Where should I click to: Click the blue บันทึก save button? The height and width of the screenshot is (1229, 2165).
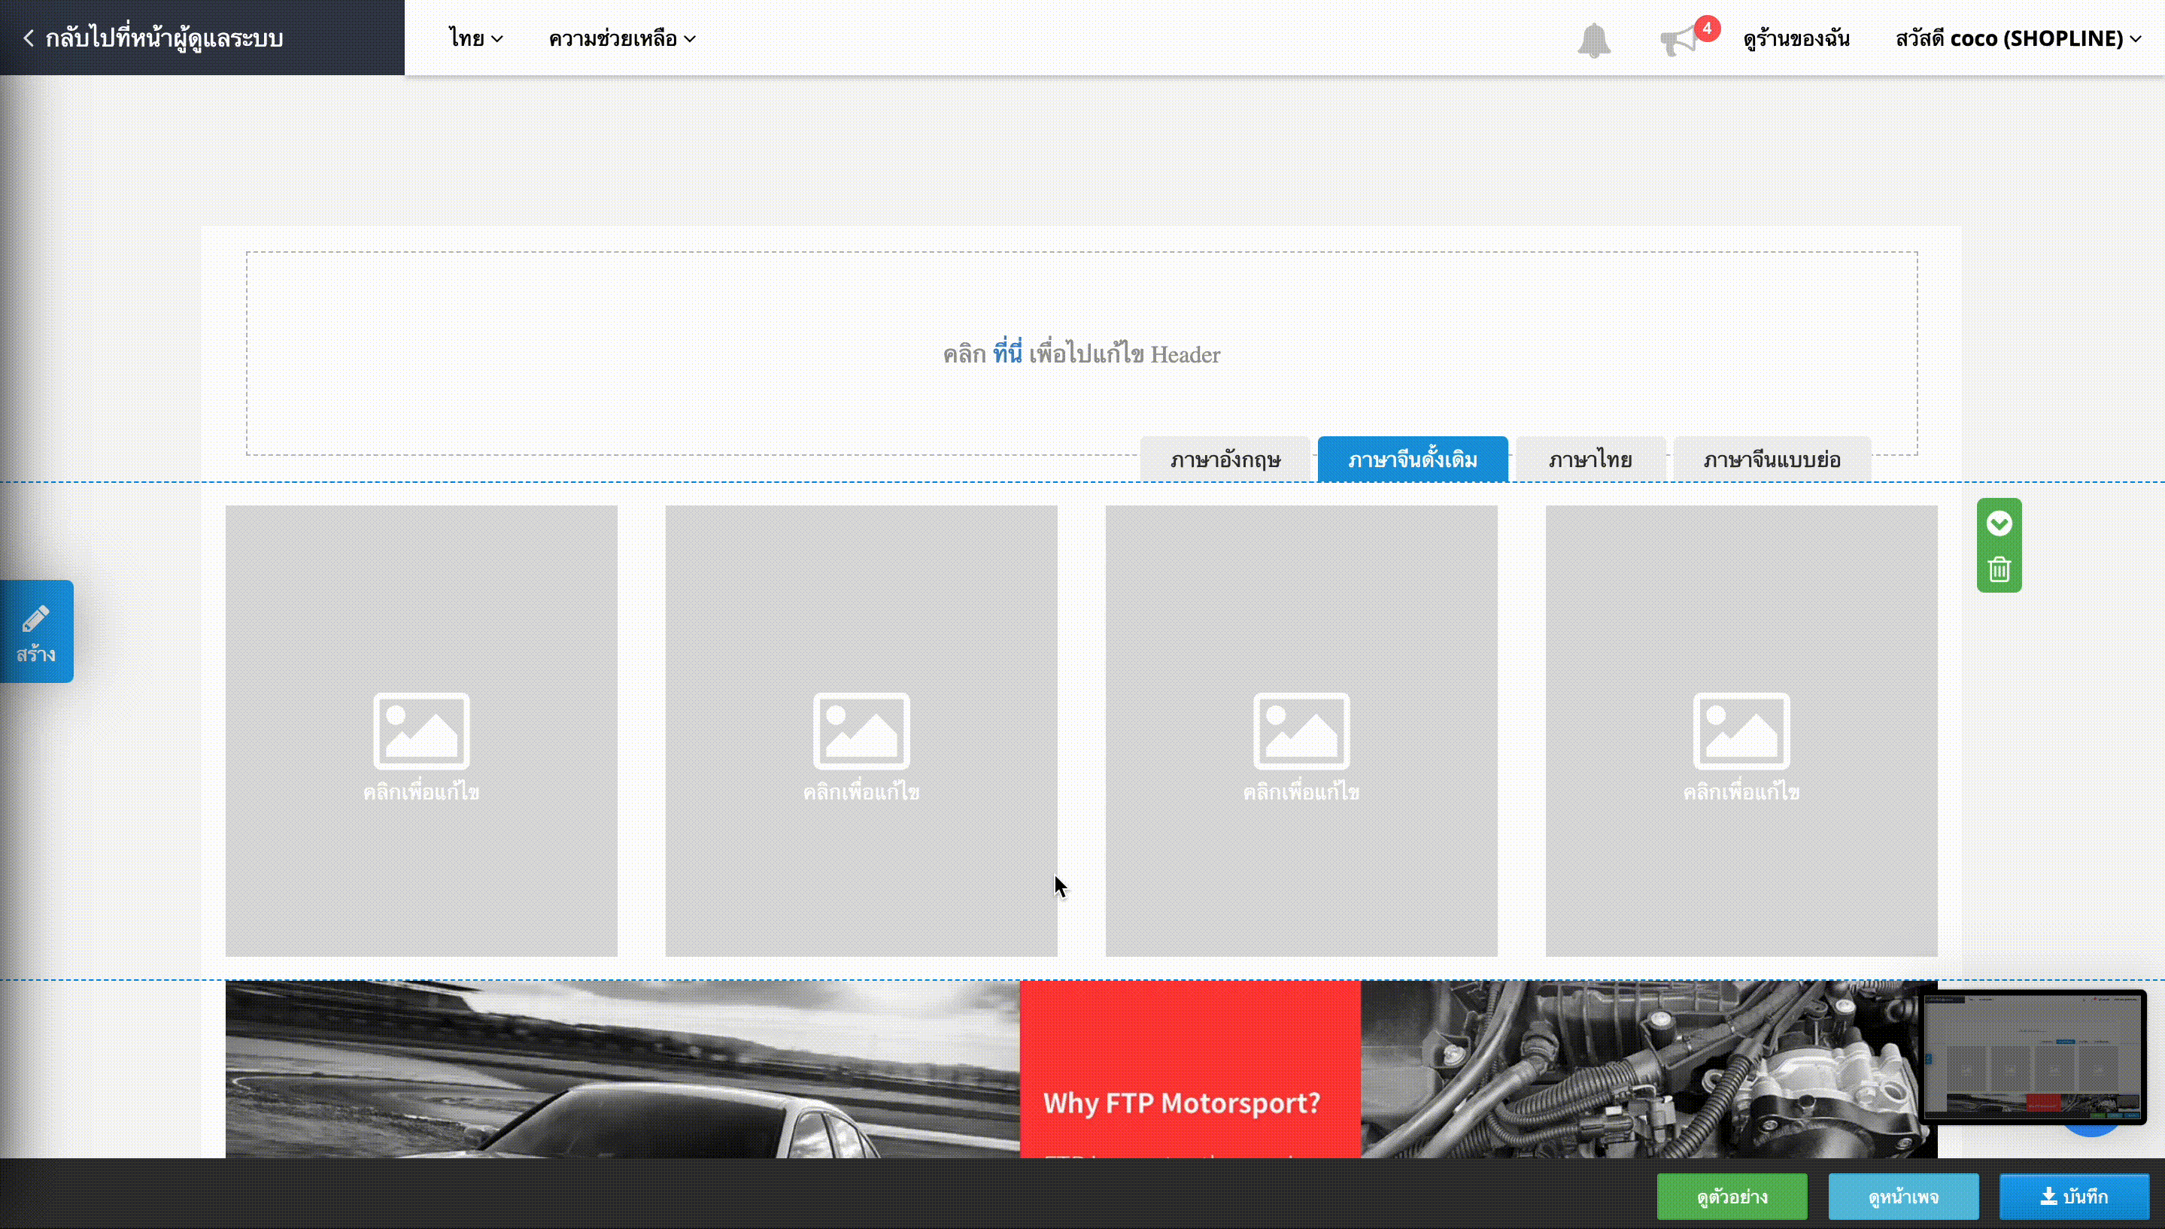2074,1197
